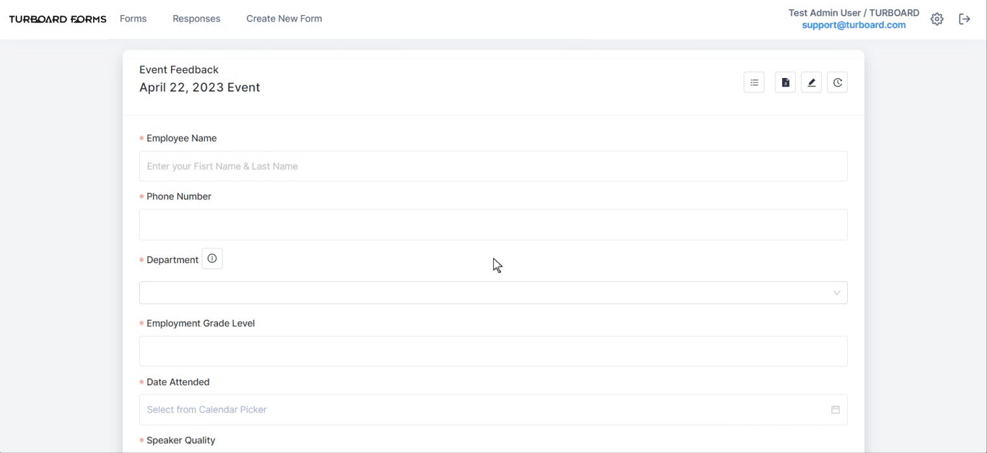The width and height of the screenshot is (987, 453).
Task: Click the 'Speaker Quality' label
Action: 181,440
